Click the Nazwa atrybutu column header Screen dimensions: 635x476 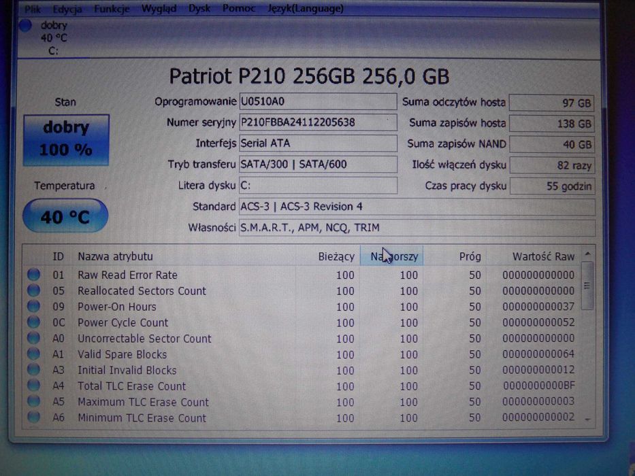[115, 256]
